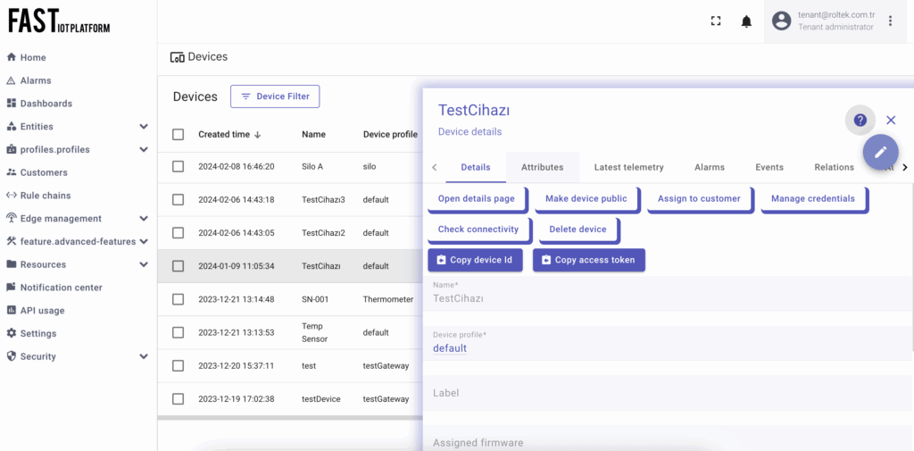Click Manage credentials button
This screenshot has width=914, height=451.
pyautogui.click(x=813, y=199)
